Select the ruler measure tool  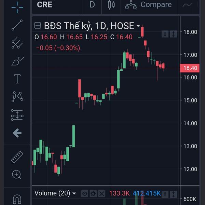17,157
